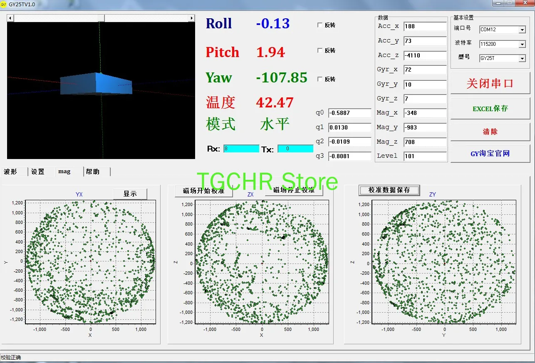
Task: Click the 清除 button
Action: tap(490, 132)
